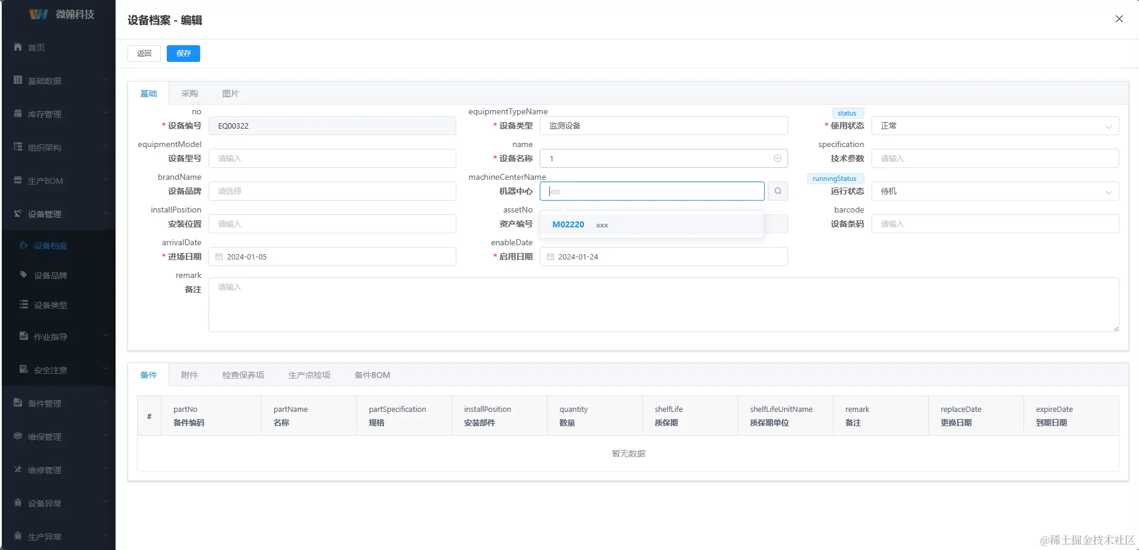Click the 设备管理 sidebar icon

(18, 214)
